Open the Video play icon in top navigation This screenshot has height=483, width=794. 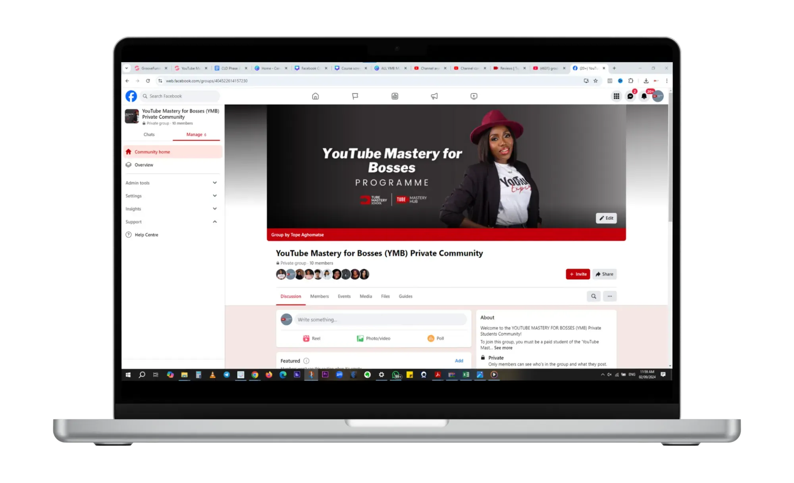[x=474, y=96]
